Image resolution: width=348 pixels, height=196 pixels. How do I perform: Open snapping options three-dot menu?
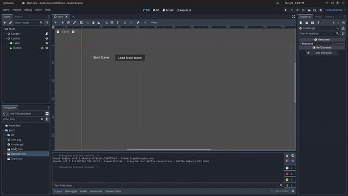(118, 22)
